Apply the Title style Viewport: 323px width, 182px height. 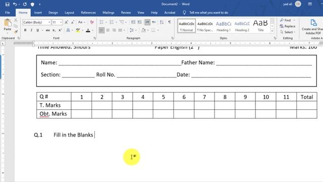click(260, 26)
